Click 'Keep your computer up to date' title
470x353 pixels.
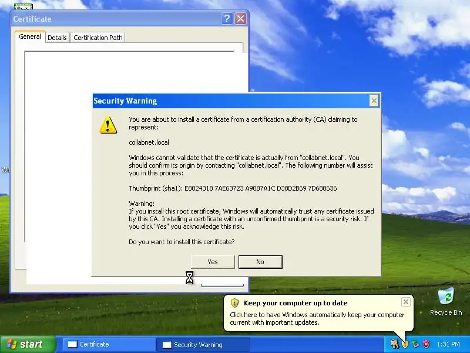[296, 303]
